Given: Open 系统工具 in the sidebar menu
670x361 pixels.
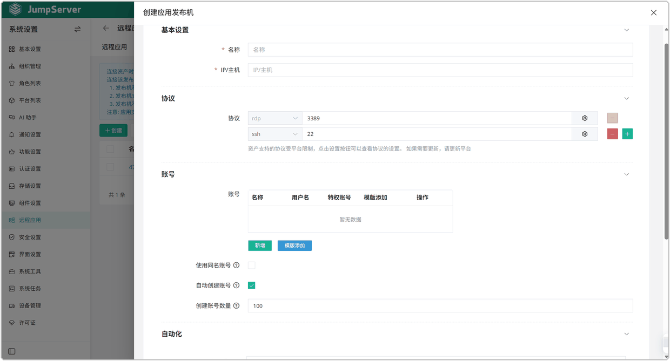Looking at the screenshot, I should 45,271.
